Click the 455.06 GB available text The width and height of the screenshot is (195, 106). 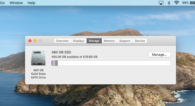pyautogui.click(x=74, y=57)
